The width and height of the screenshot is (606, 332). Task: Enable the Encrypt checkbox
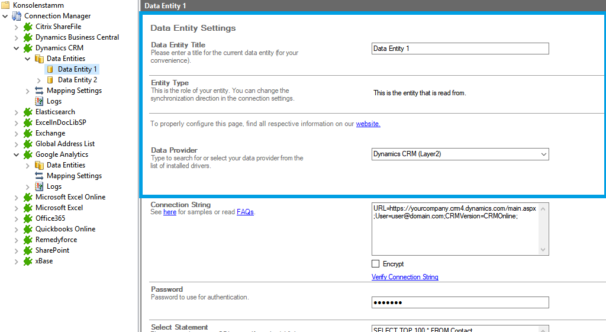tap(375, 264)
